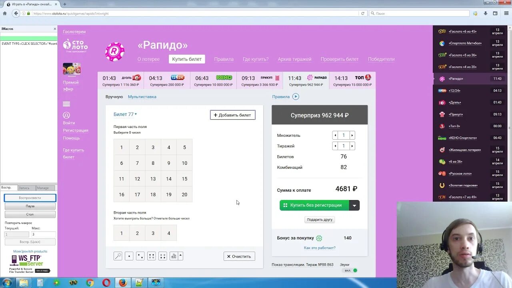Select the КЕНО 06:43 draw tile
This screenshot has width=512, height=288.
213,80
